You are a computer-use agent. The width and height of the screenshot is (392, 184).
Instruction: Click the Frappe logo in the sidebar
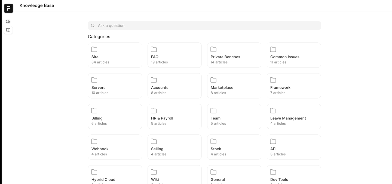(x=8, y=8)
